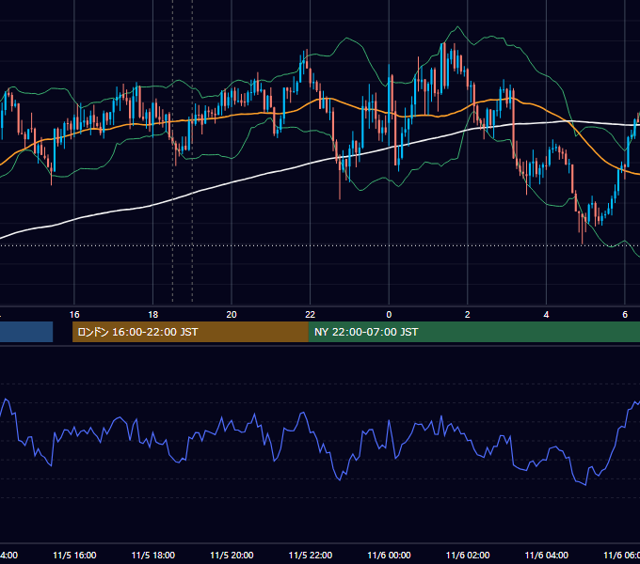Click the NY 22:00-07:00 JST session bar
Screen dimensions: 640x564
pos(474,332)
